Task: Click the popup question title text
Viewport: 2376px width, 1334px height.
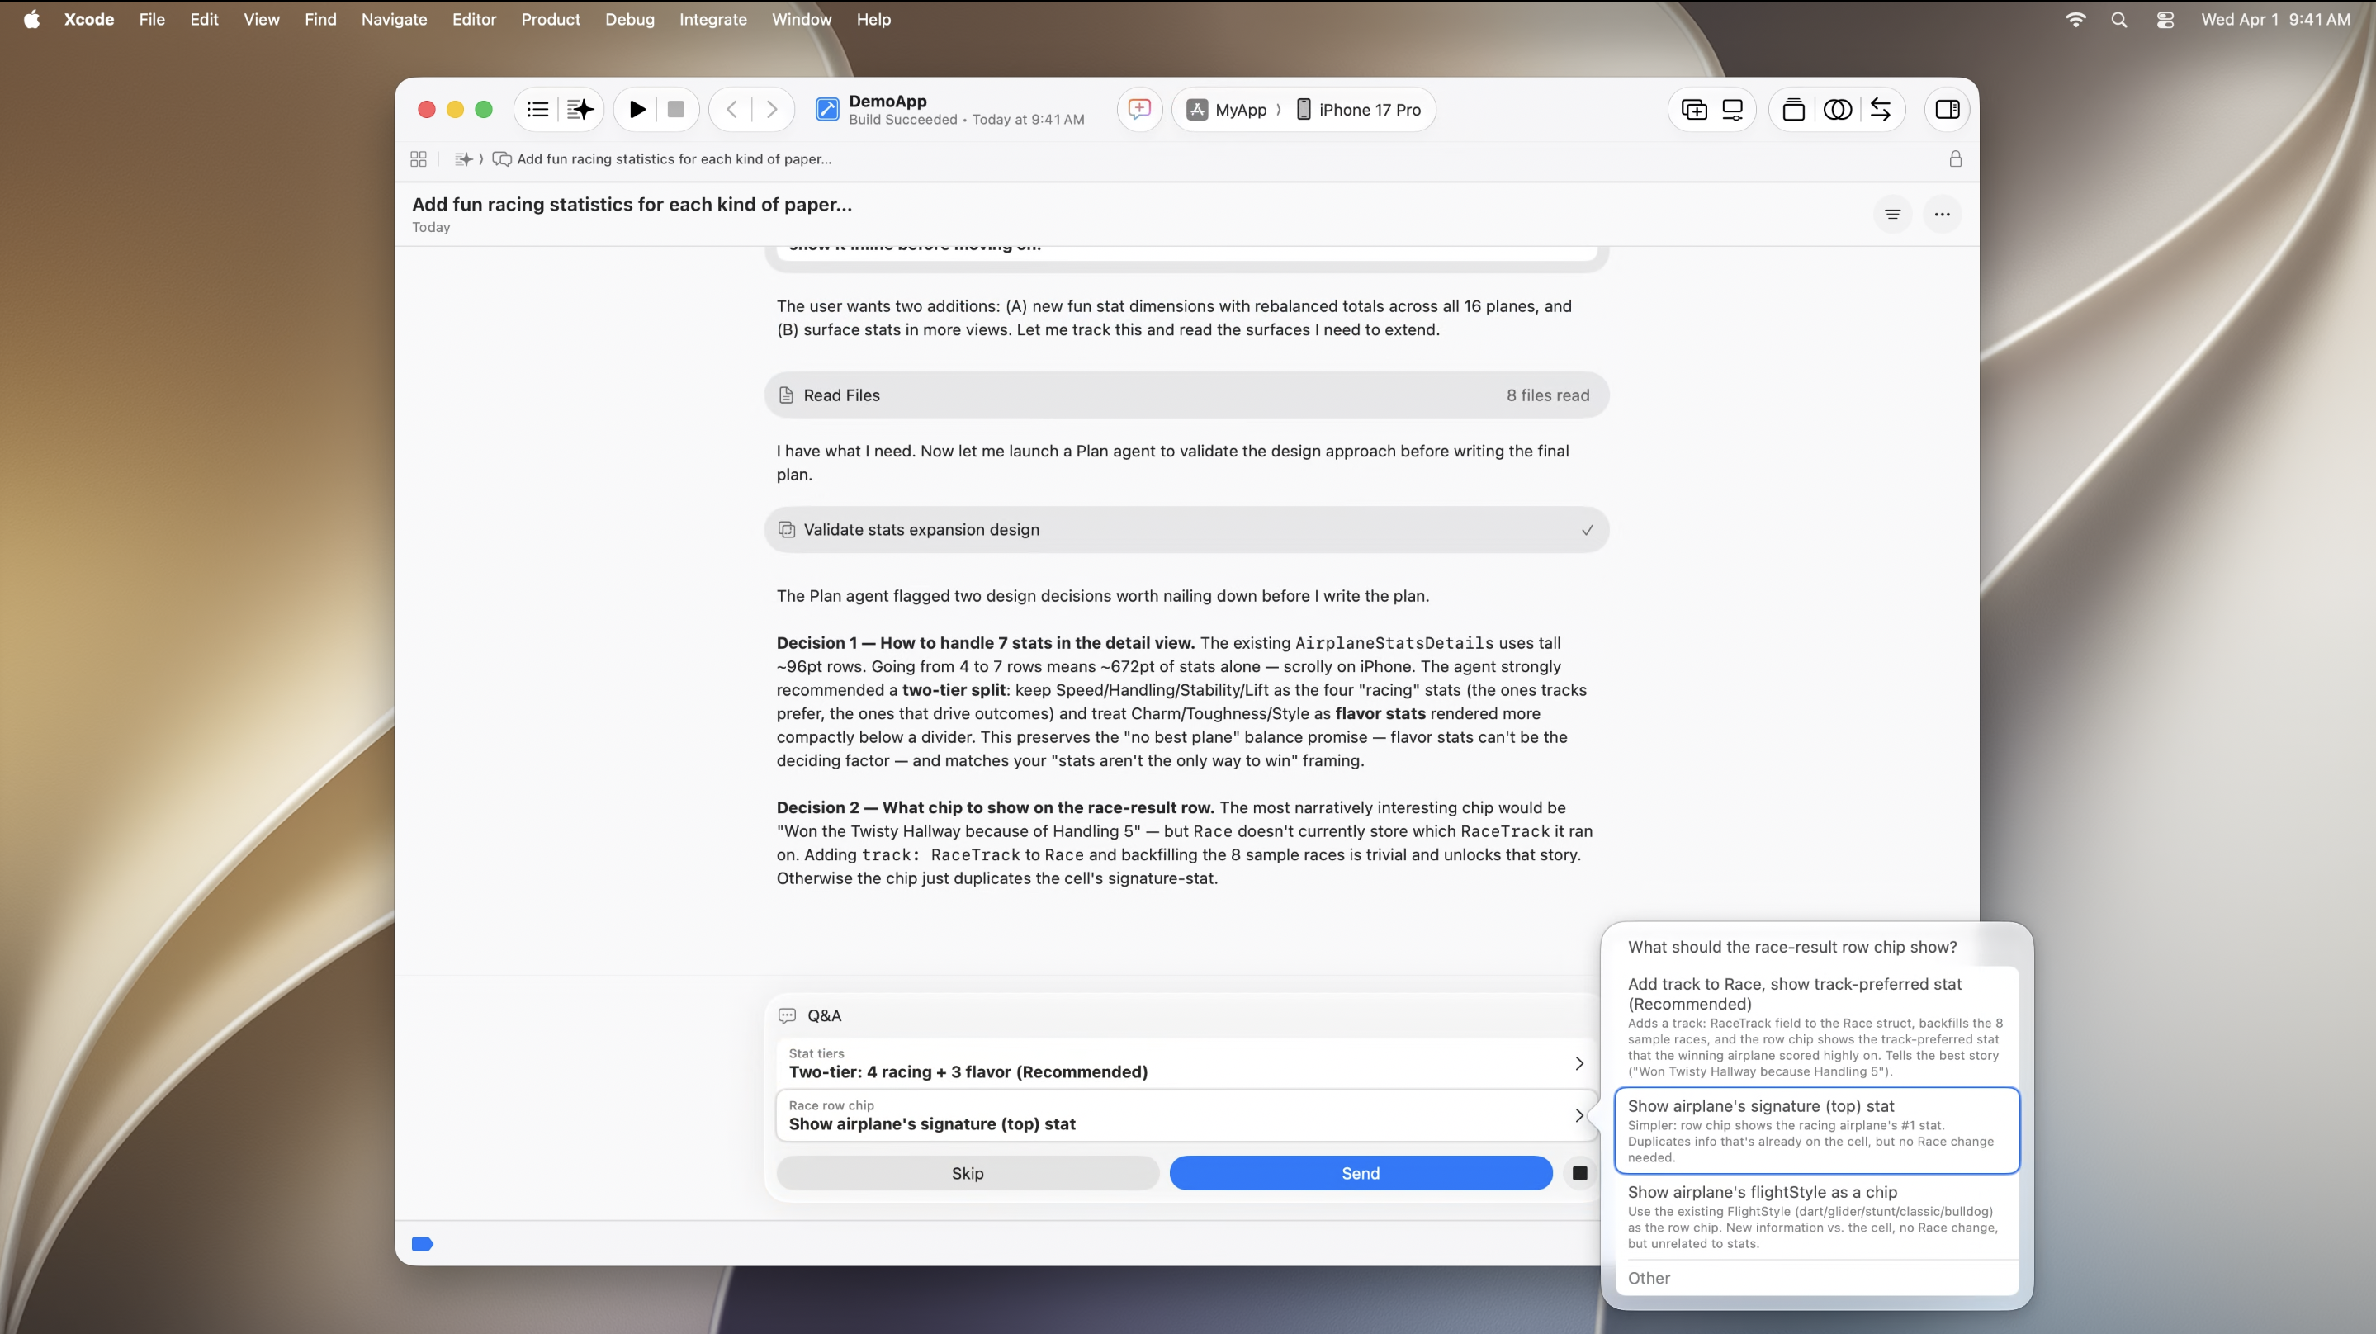Action: click(x=1792, y=947)
